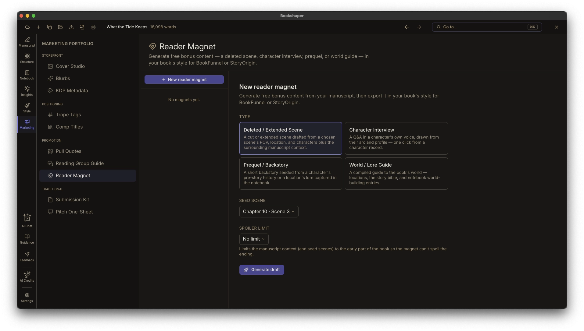The height and width of the screenshot is (331, 584).
Task: Open Comp Titles item
Action: (x=88, y=127)
